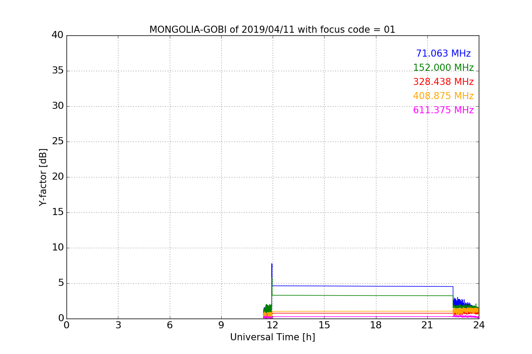
Task: Click the x-axis tick label 6
Action: coord(169,325)
